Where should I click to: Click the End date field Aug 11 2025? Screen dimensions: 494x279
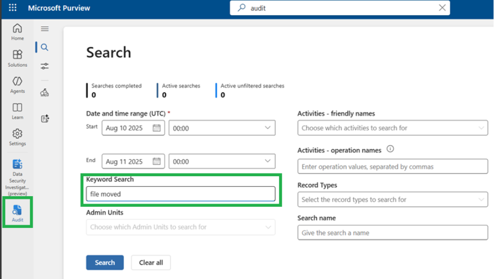pyautogui.click(x=133, y=161)
